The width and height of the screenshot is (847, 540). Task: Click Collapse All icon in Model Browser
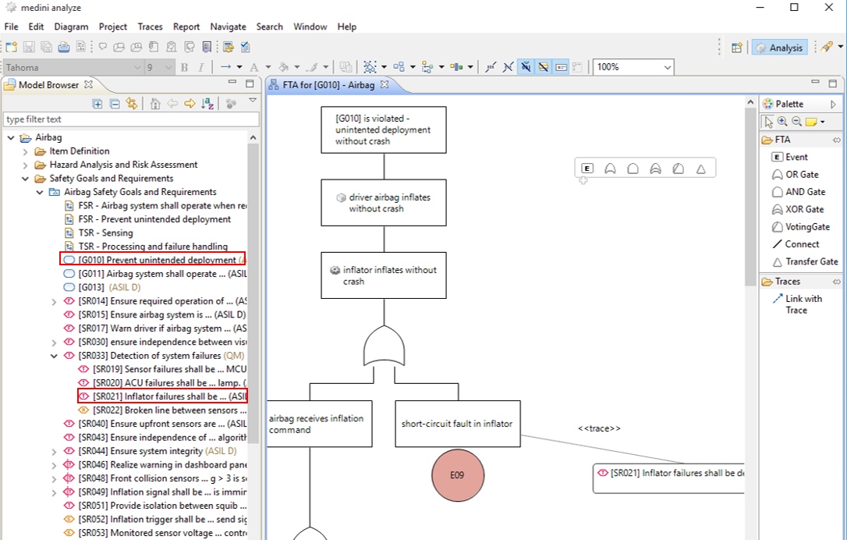click(x=115, y=104)
